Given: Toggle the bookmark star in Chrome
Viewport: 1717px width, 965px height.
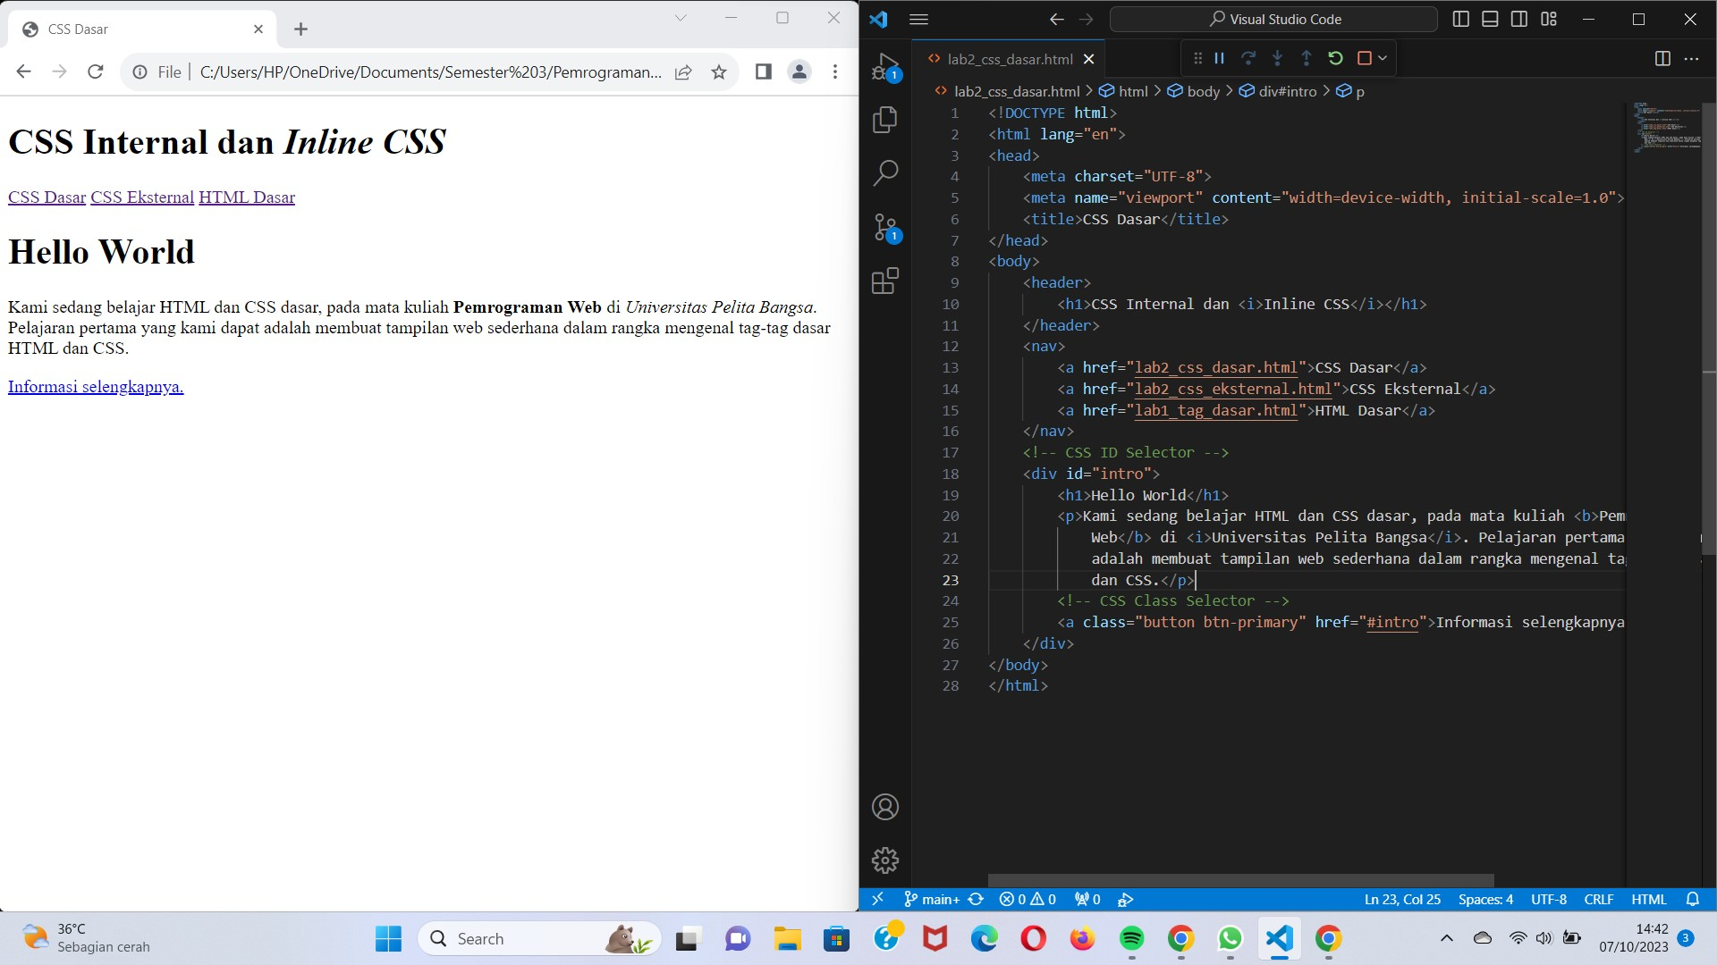Looking at the screenshot, I should (x=719, y=71).
